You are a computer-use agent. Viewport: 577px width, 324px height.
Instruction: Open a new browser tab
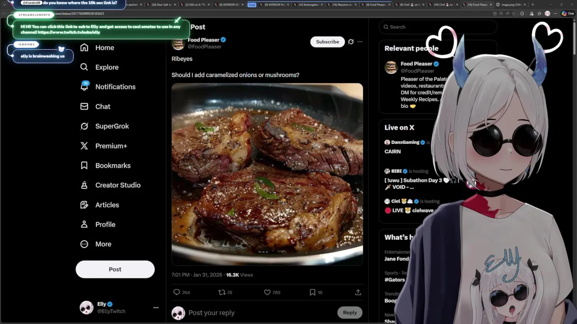click(533, 4)
